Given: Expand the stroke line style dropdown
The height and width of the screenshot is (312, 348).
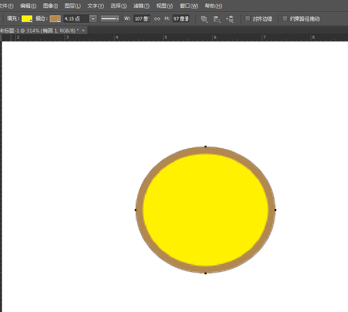Looking at the screenshot, I should tap(110, 19).
